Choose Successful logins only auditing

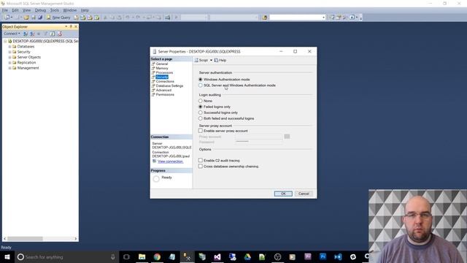pos(201,113)
